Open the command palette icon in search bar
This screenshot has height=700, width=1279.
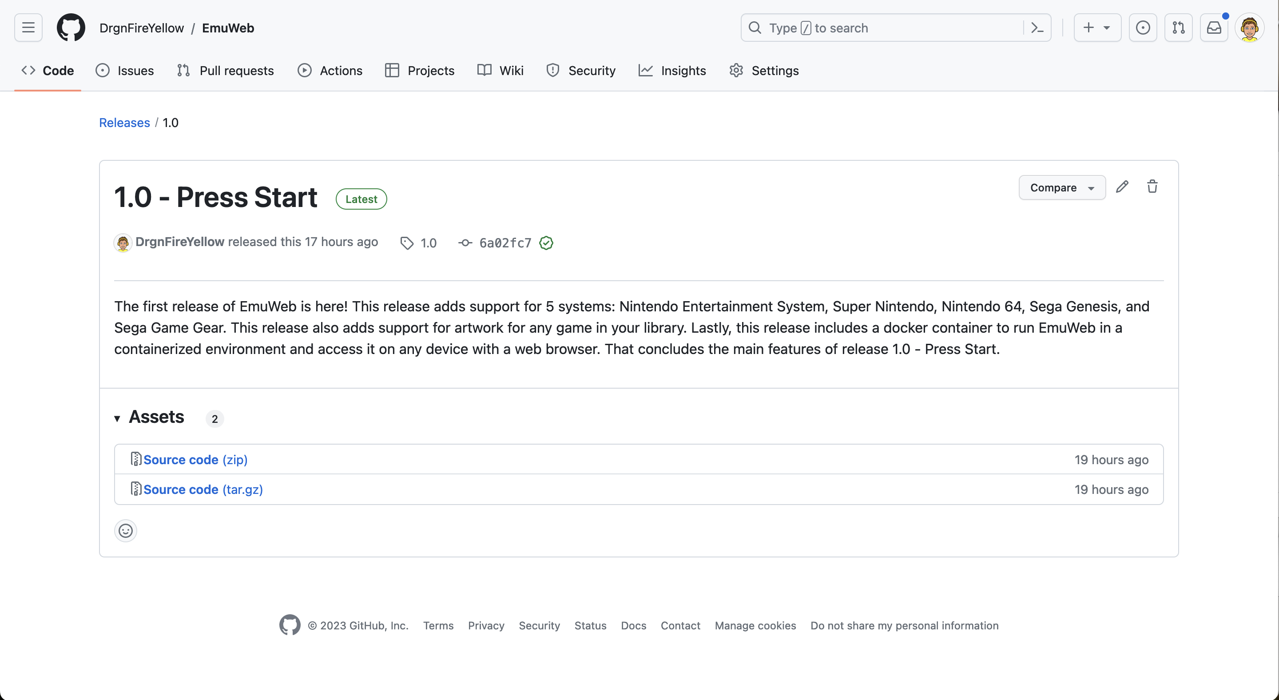tap(1037, 28)
